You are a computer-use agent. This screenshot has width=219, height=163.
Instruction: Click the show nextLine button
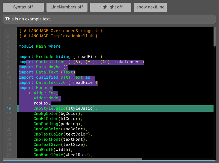[x=150, y=7]
